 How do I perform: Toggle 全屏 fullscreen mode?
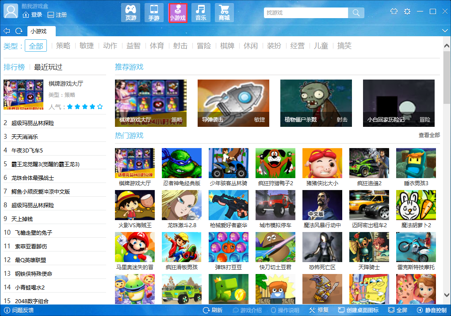click(x=397, y=310)
